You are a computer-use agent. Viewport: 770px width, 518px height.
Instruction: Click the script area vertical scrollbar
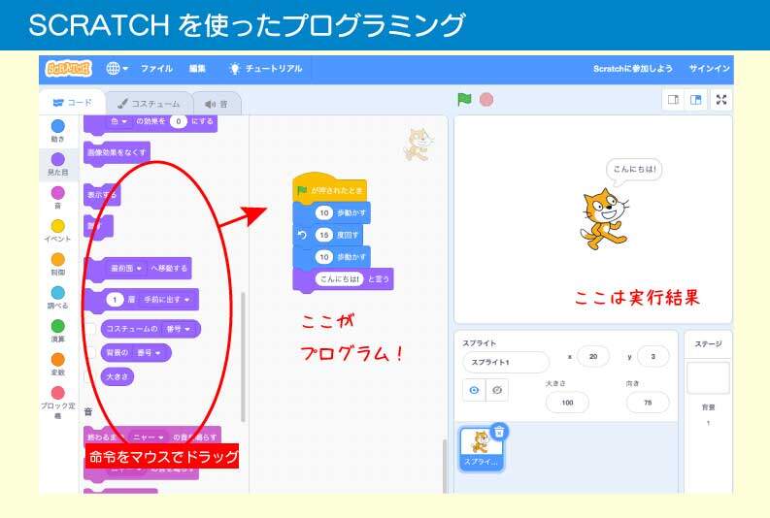click(445, 465)
